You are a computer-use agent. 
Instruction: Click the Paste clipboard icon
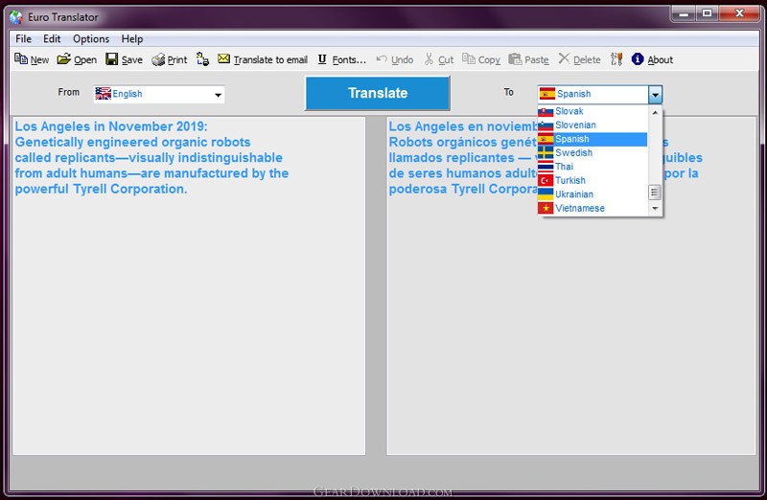[x=515, y=59]
